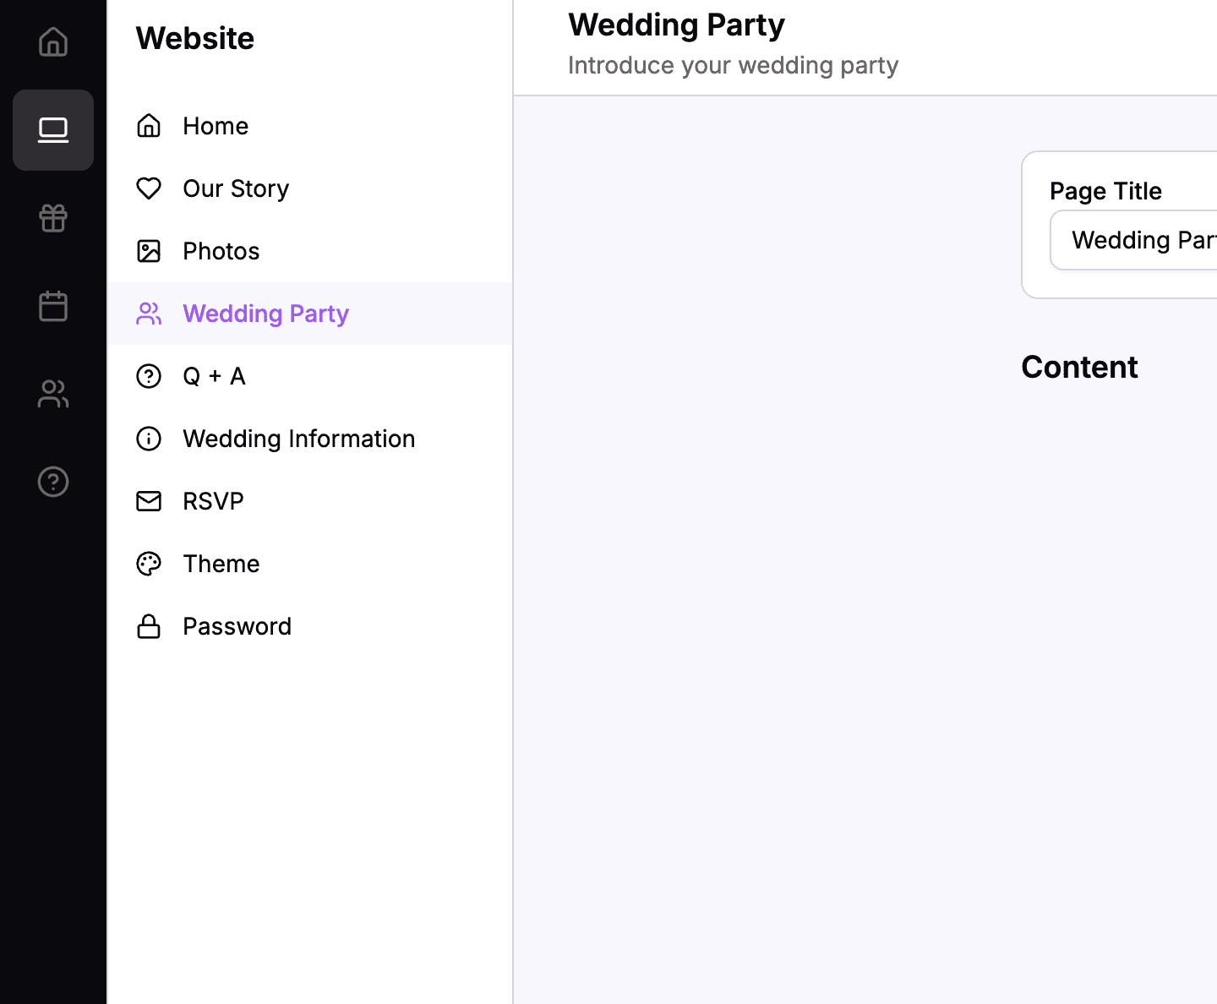Click the heart icon beside Our Story
Viewport: 1217px width, 1004px height.
(149, 188)
